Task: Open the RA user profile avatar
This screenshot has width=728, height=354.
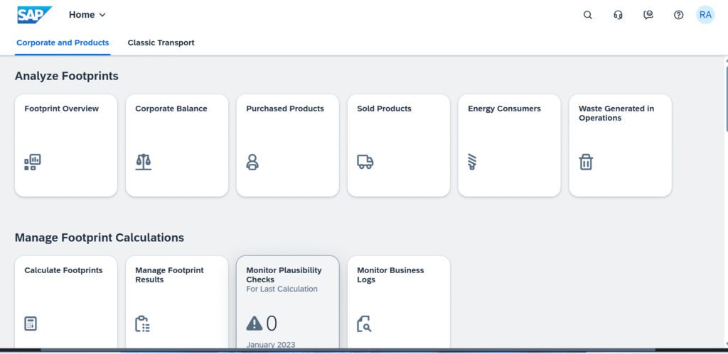Action: [x=705, y=15]
